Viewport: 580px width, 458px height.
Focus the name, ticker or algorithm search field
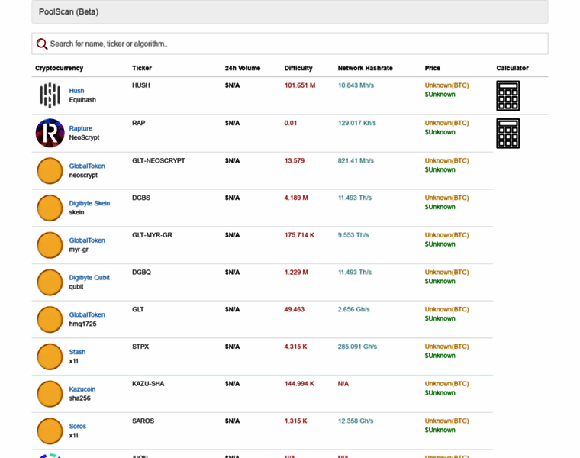[x=290, y=44]
